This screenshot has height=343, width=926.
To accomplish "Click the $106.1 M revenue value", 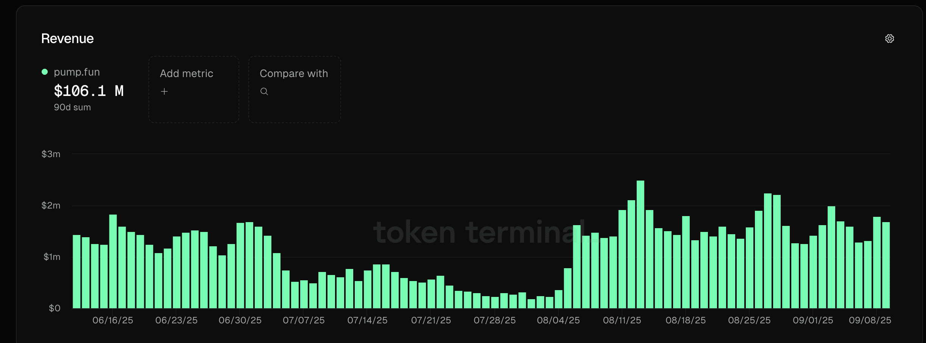I will (x=89, y=91).
